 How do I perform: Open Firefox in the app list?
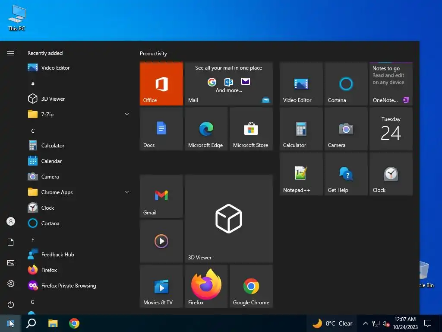pyautogui.click(x=79, y=270)
